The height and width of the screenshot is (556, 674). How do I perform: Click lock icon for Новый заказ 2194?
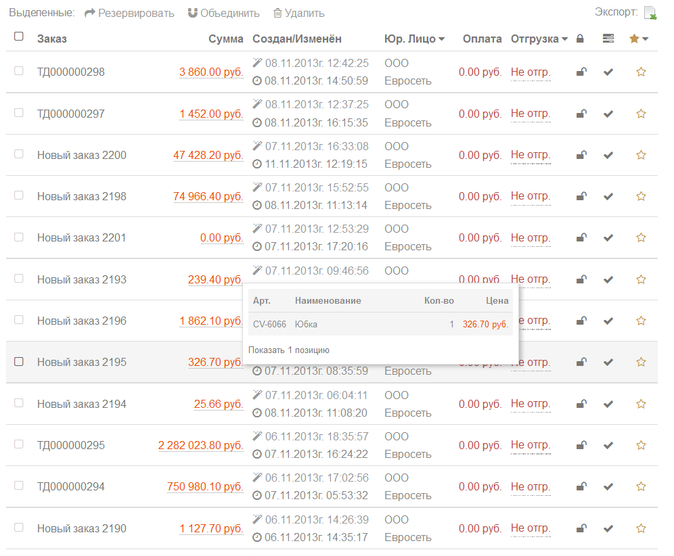[581, 404]
